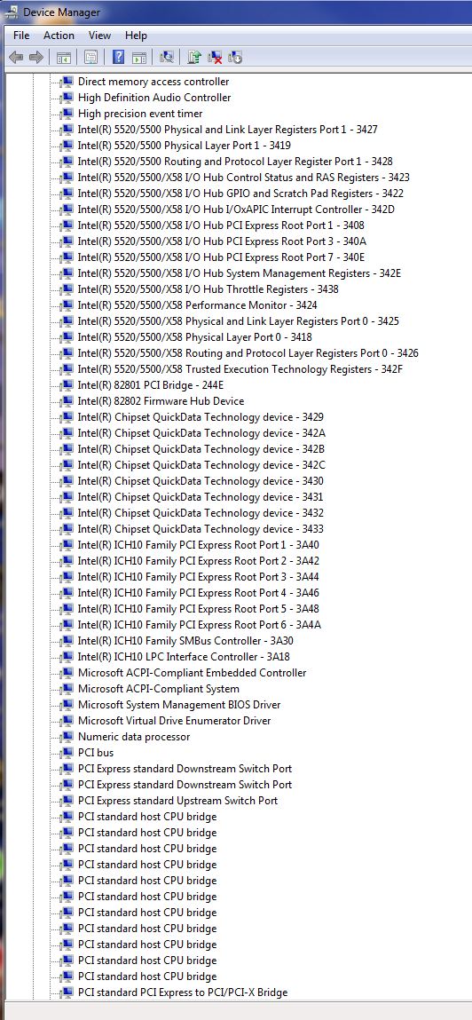
Task: Toggle the Show/Hide Console Tree toolbar icon
Action: (x=64, y=57)
